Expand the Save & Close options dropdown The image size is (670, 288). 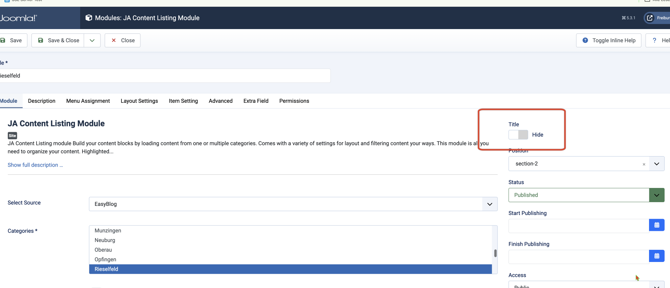point(92,41)
